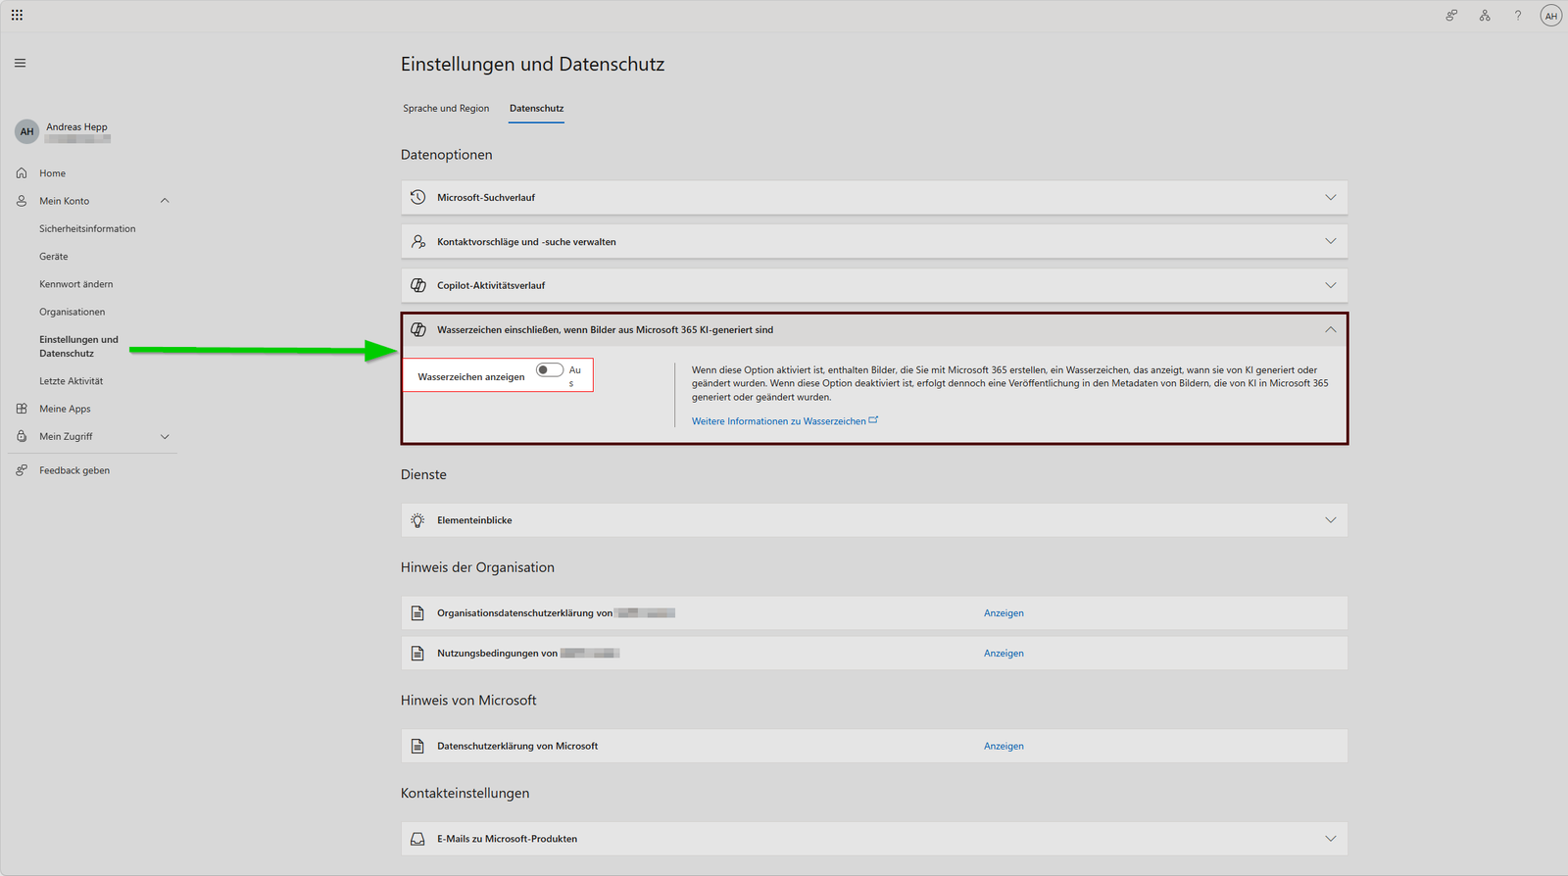
Task: Select the Datenschutz tab
Action: (x=537, y=108)
